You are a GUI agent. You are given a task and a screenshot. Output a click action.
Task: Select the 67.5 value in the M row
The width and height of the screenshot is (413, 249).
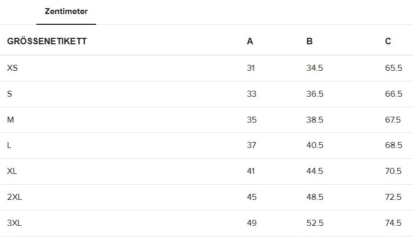[393, 120]
